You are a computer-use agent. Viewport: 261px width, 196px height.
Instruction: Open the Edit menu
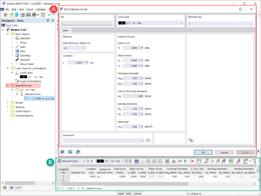click(x=14, y=9)
